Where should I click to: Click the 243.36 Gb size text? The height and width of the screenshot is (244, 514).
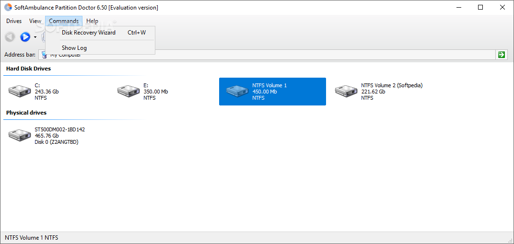[47, 92]
